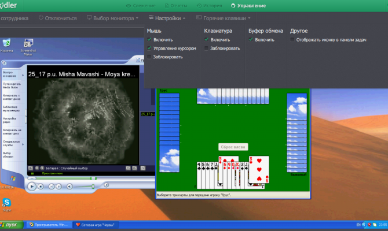Open the пуск Start menu
388x231 pixels.
pyautogui.click(x=12, y=225)
